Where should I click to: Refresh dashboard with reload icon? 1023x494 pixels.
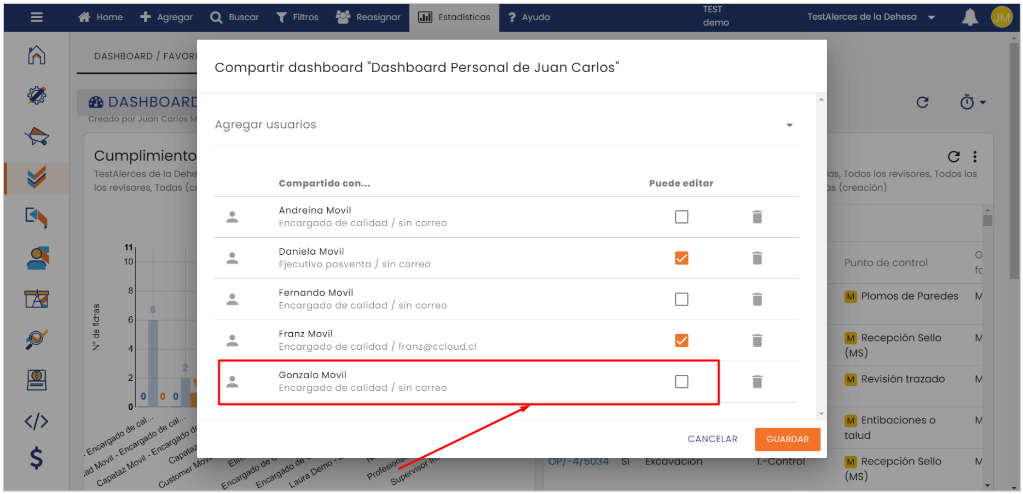[922, 102]
